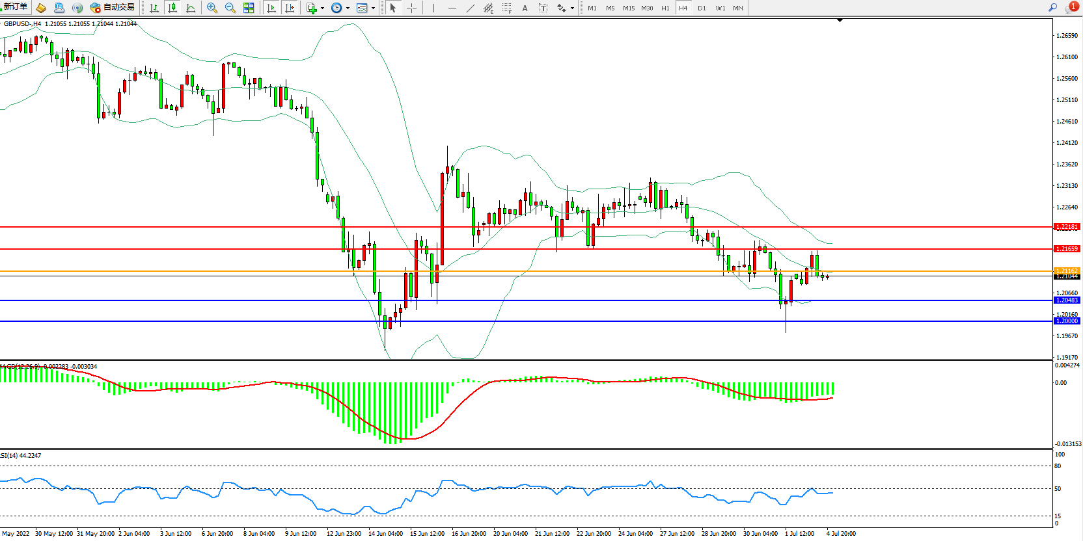Screen dimensions: 1083x541
Task: Select the text label tool
Action: pos(525,8)
